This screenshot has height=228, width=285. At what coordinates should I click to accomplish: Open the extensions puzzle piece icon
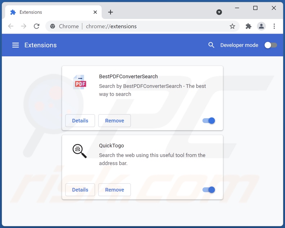click(x=248, y=26)
